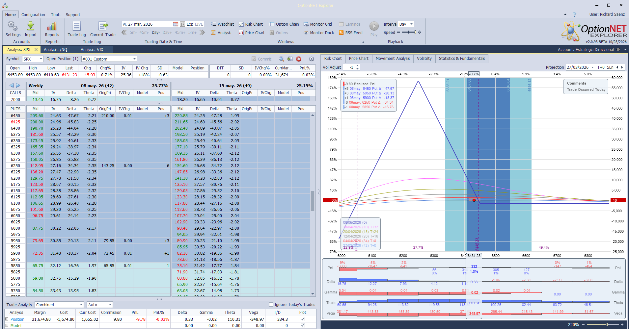Uncheck the Plot checkbox for Position row
The height and width of the screenshot is (329, 629).
pyautogui.click(x=302, y=319)
